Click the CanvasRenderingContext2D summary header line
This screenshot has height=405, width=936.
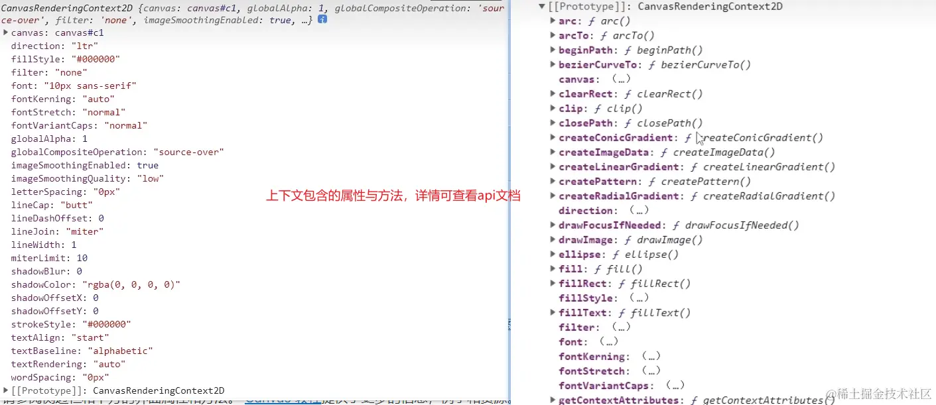pyautogui.click(x=253, y=13)
